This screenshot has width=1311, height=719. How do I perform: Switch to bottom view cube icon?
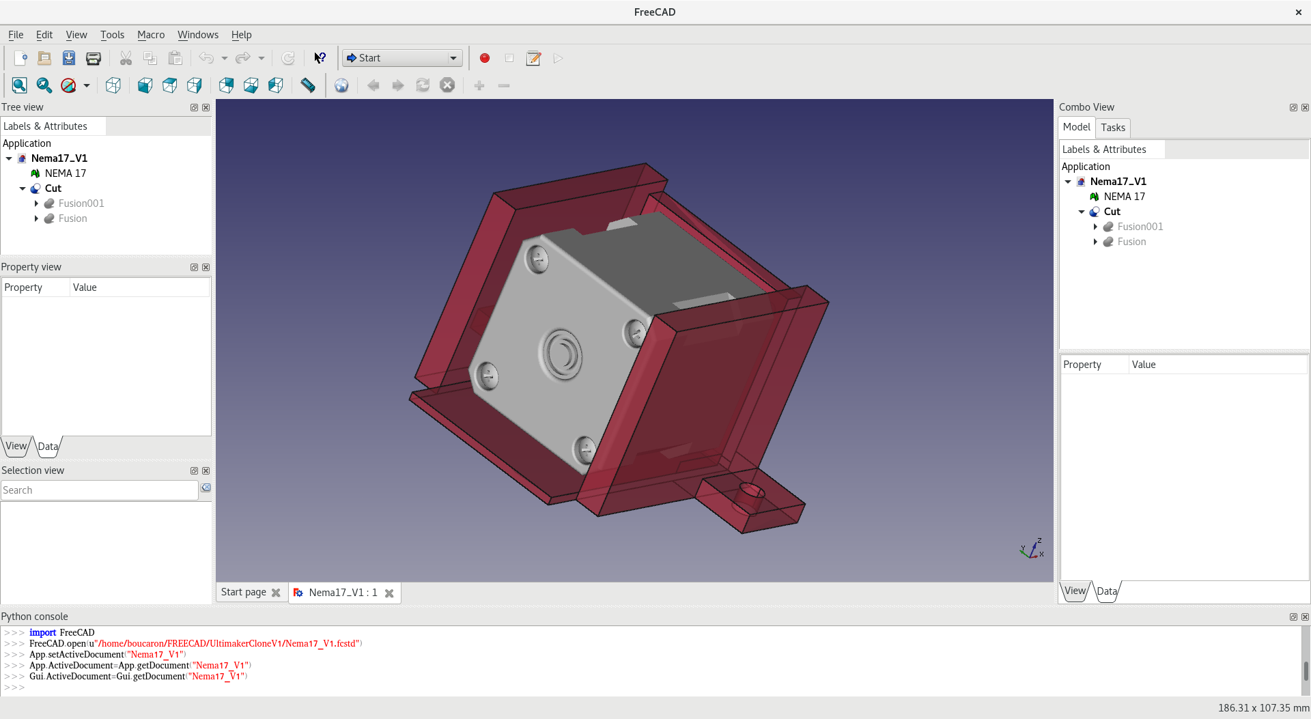tap(251, 86)
